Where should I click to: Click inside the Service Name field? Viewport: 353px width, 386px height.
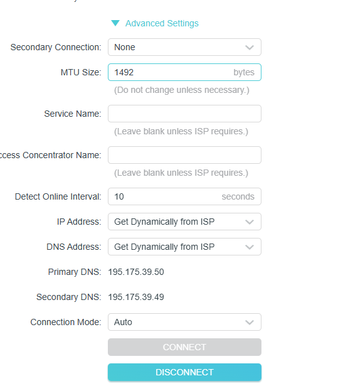[x=184, y=114]
